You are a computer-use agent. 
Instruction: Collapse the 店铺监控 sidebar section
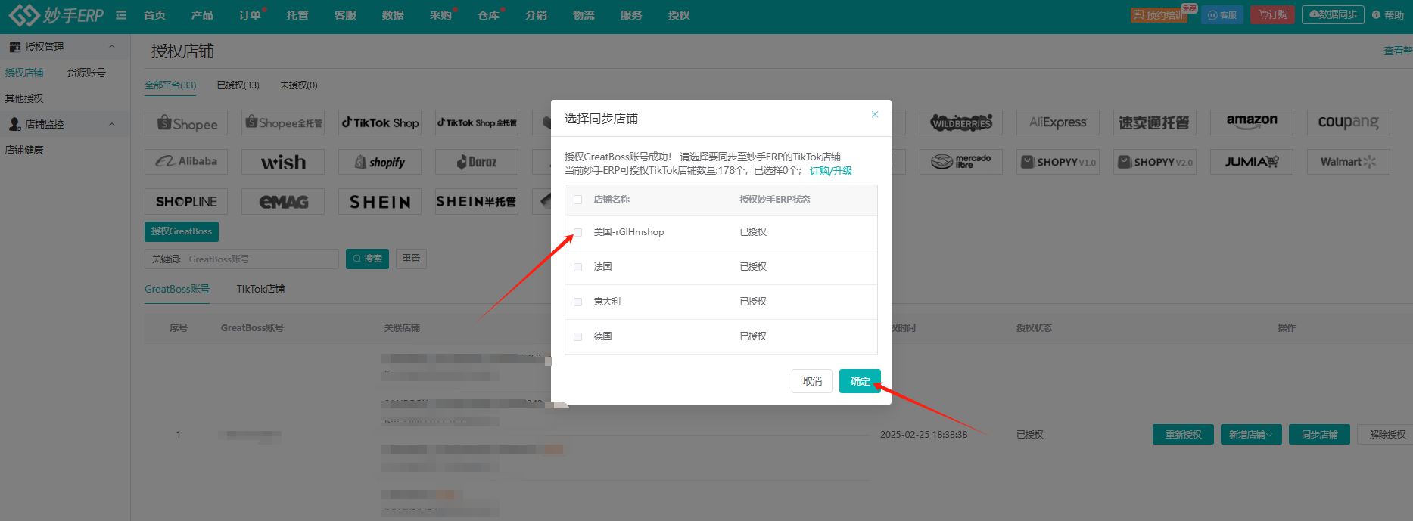(x=112, y=124)
